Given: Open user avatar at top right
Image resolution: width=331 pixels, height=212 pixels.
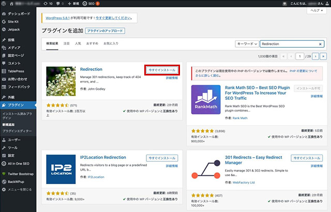Looking at the screenshot, I should (x=327, y=4).
